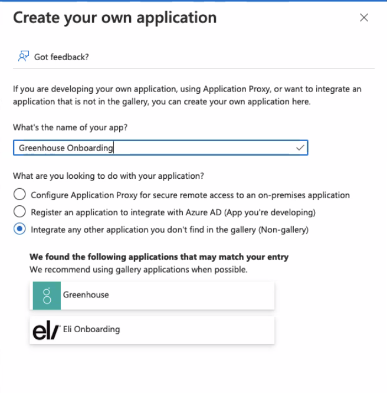Toggle the Non-gallery integration radio button
This screenshot has width=387, height=393.
point(20,230)
